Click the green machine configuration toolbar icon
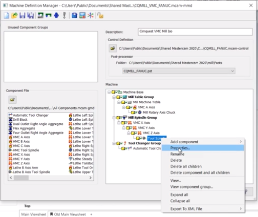 point(41,16)
